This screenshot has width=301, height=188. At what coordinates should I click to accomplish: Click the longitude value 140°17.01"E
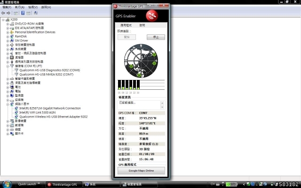coord(147,123)
